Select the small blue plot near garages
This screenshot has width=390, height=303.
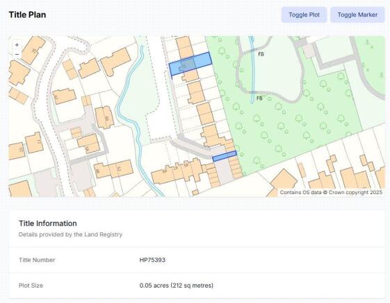point(225,156)
